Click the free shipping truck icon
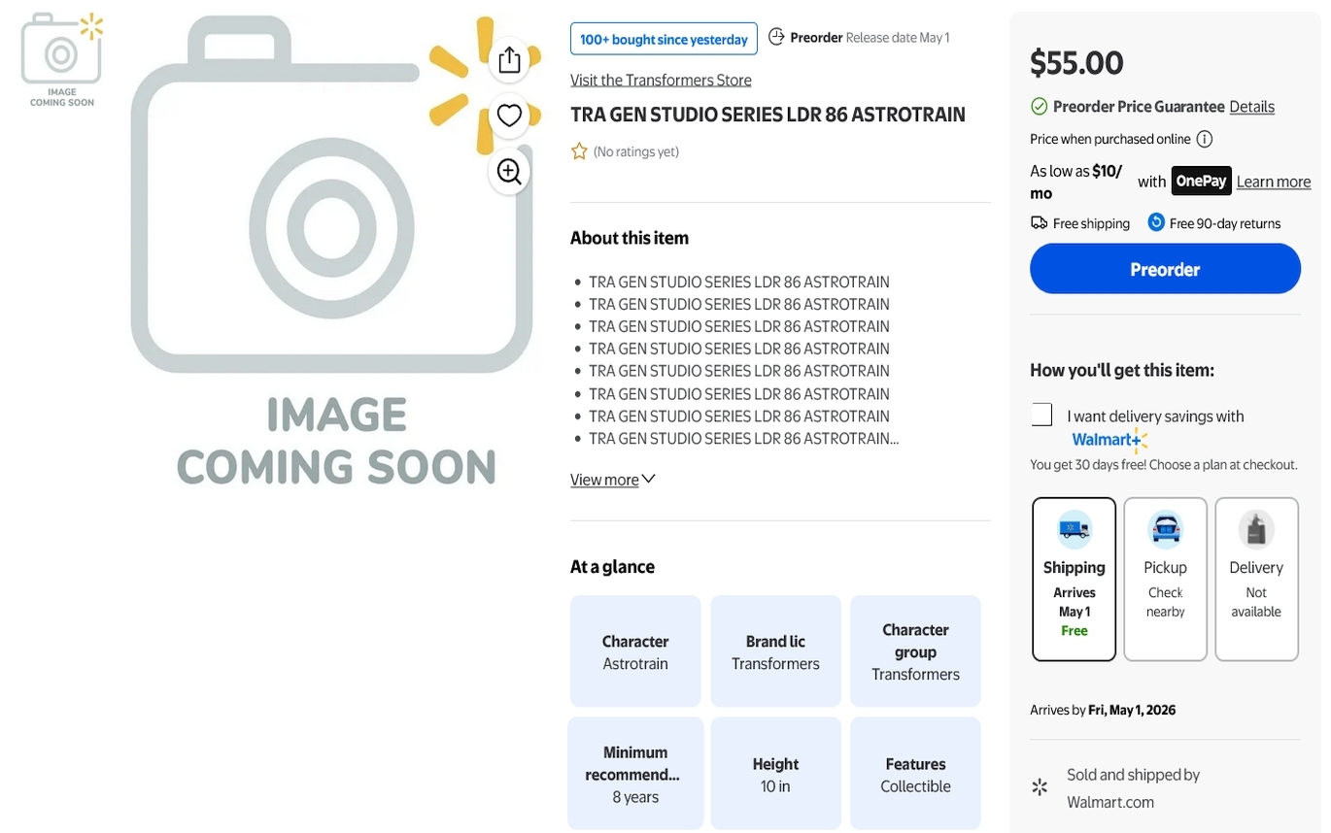This screenshot has height=833, width=1331. tap(1039, 223)
